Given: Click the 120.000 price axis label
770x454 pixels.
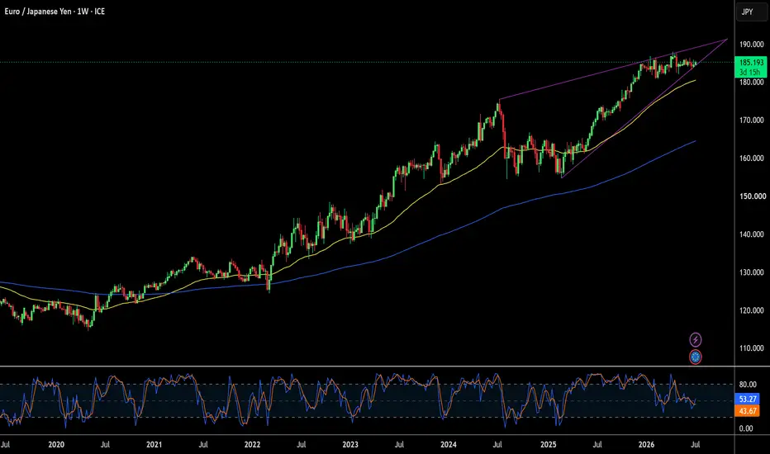Looking at the screenshot, I should [x=751, y=310].
